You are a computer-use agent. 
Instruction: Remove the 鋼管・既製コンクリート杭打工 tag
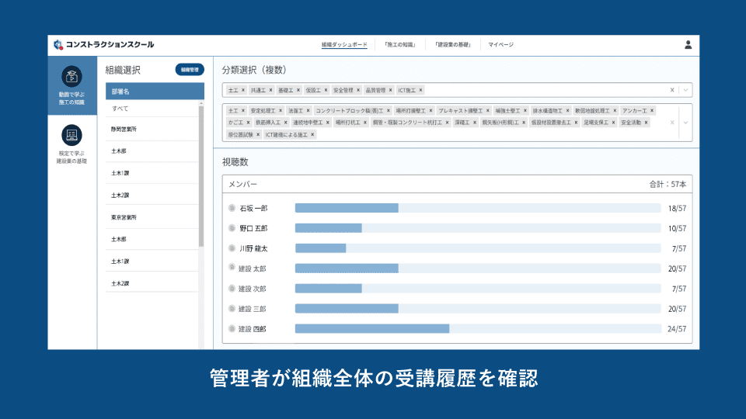[448, 123]
